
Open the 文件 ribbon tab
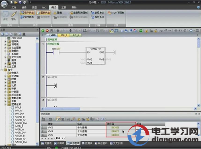[x=14, y=8]
